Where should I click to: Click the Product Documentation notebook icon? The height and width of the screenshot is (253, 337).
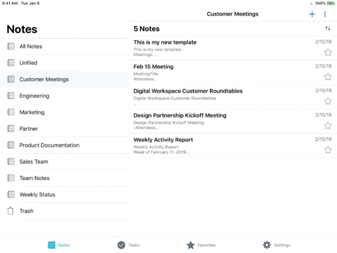tap(11, 145)
